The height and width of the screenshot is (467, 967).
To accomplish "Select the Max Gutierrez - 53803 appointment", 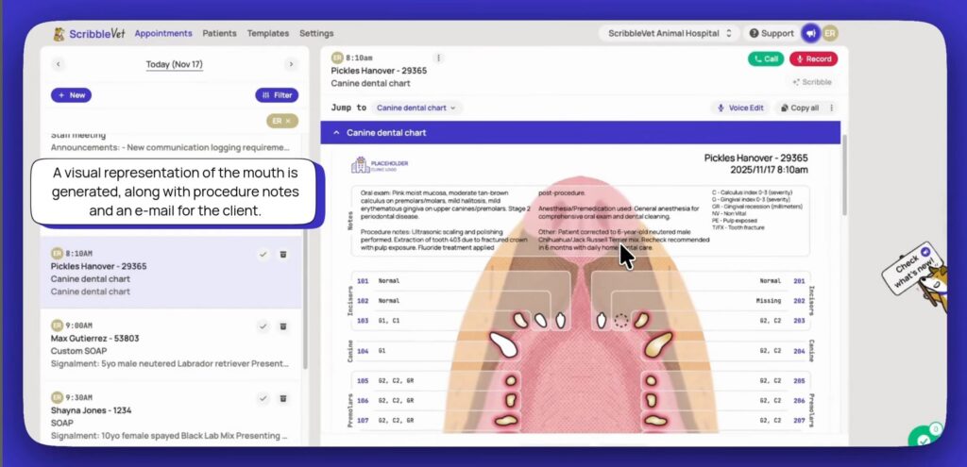I will pyautogui.click(x=171, y=343).
